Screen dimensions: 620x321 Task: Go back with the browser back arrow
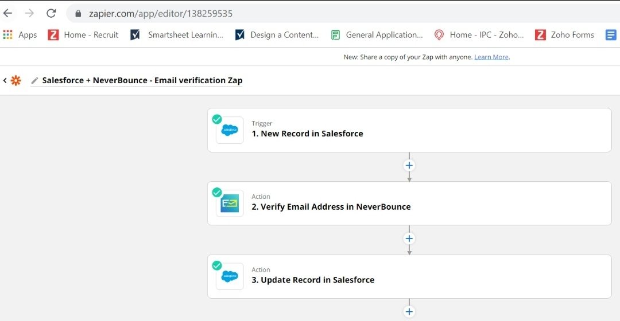(x=8, y=13)
